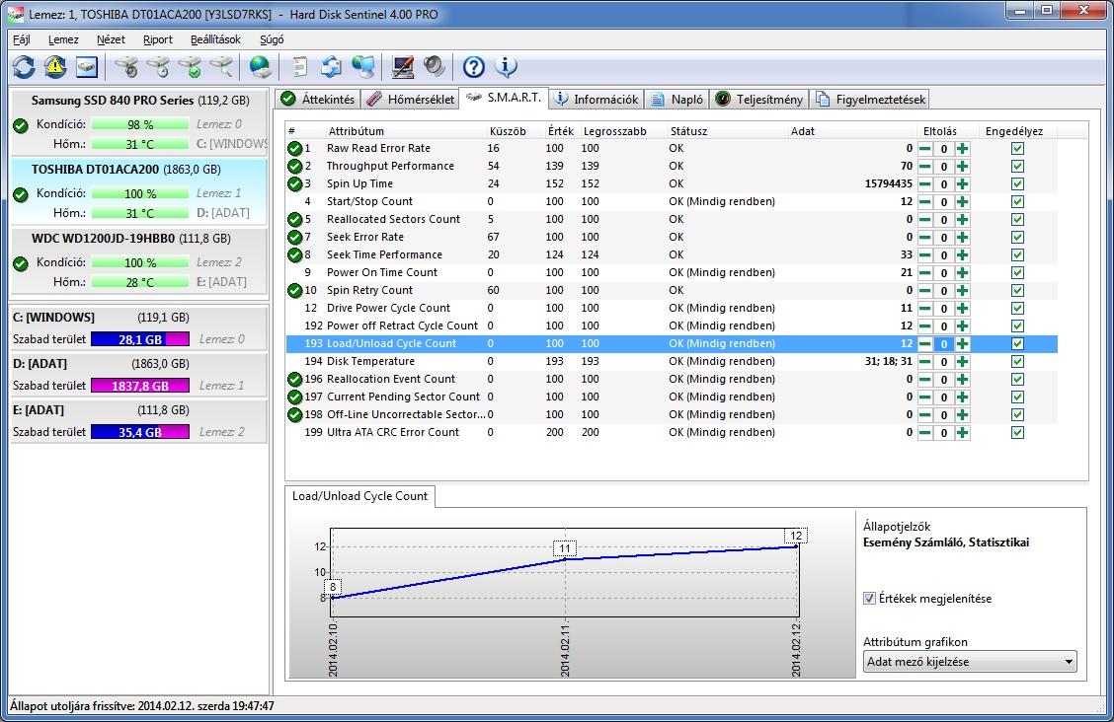
Task: Open the Attribútum grafikon dropdown
Action: [970, 662]
